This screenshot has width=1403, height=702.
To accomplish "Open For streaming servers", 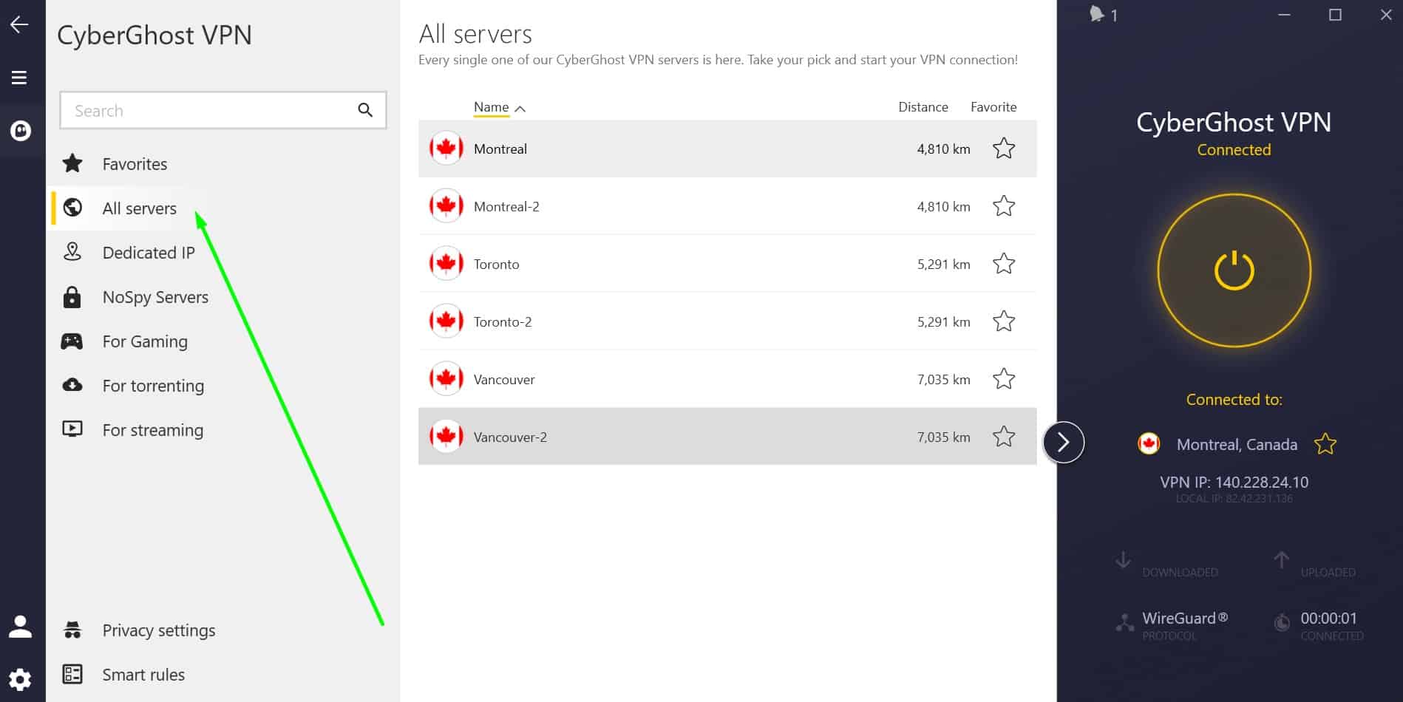I will [x=152, y=430].
